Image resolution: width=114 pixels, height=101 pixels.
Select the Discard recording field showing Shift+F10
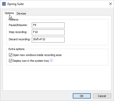pyautogui.click(x=48, y=39)
